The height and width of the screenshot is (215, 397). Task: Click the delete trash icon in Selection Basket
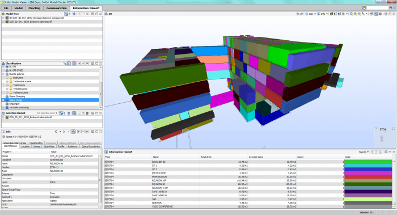click(87, 113)
